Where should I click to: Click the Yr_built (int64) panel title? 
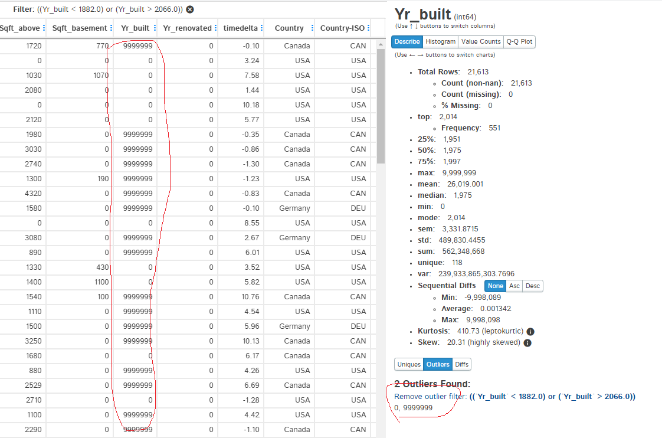[435, 15]
